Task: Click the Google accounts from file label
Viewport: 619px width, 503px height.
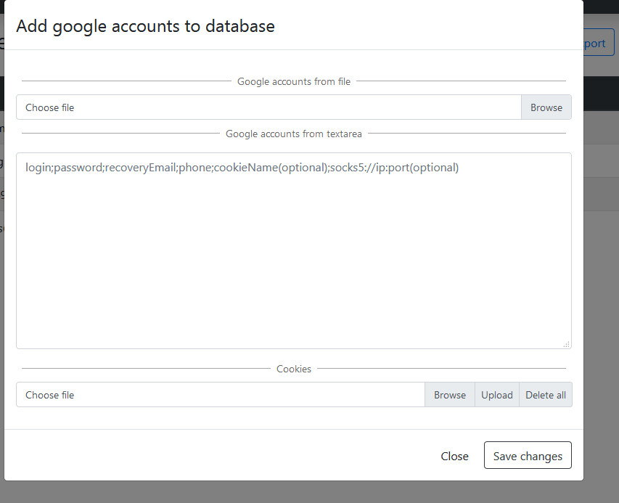Action: [293, 81]
